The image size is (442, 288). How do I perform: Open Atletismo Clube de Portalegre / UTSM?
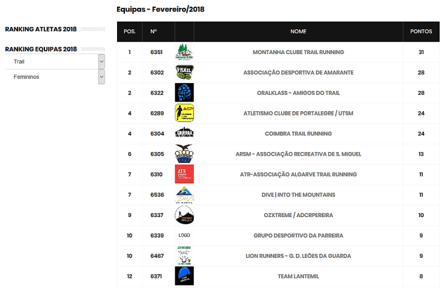point(298,113)
